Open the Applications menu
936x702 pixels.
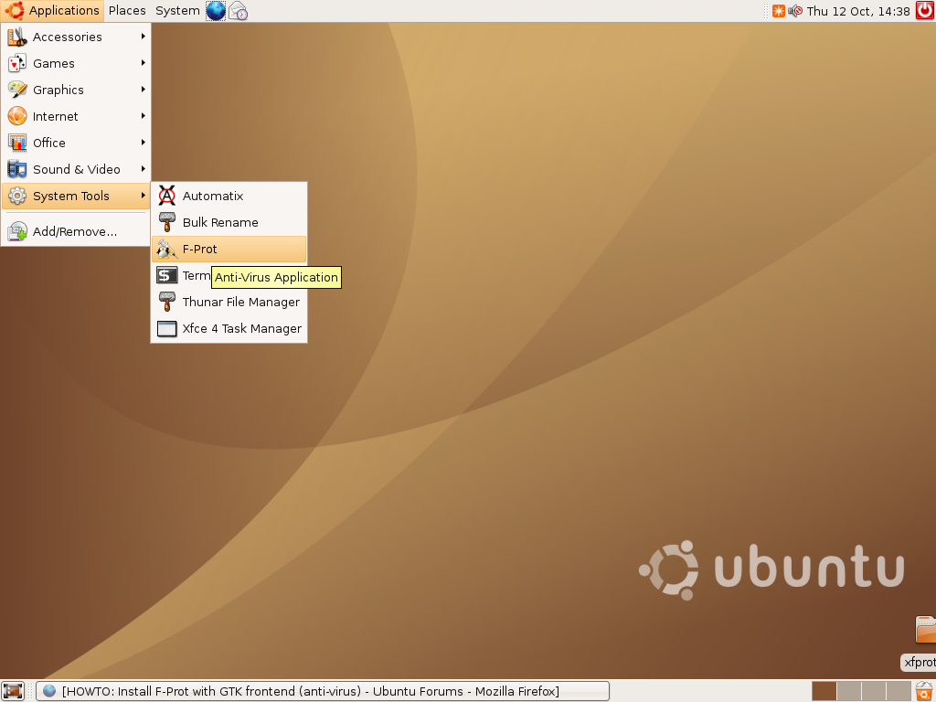tap(52, 11)
